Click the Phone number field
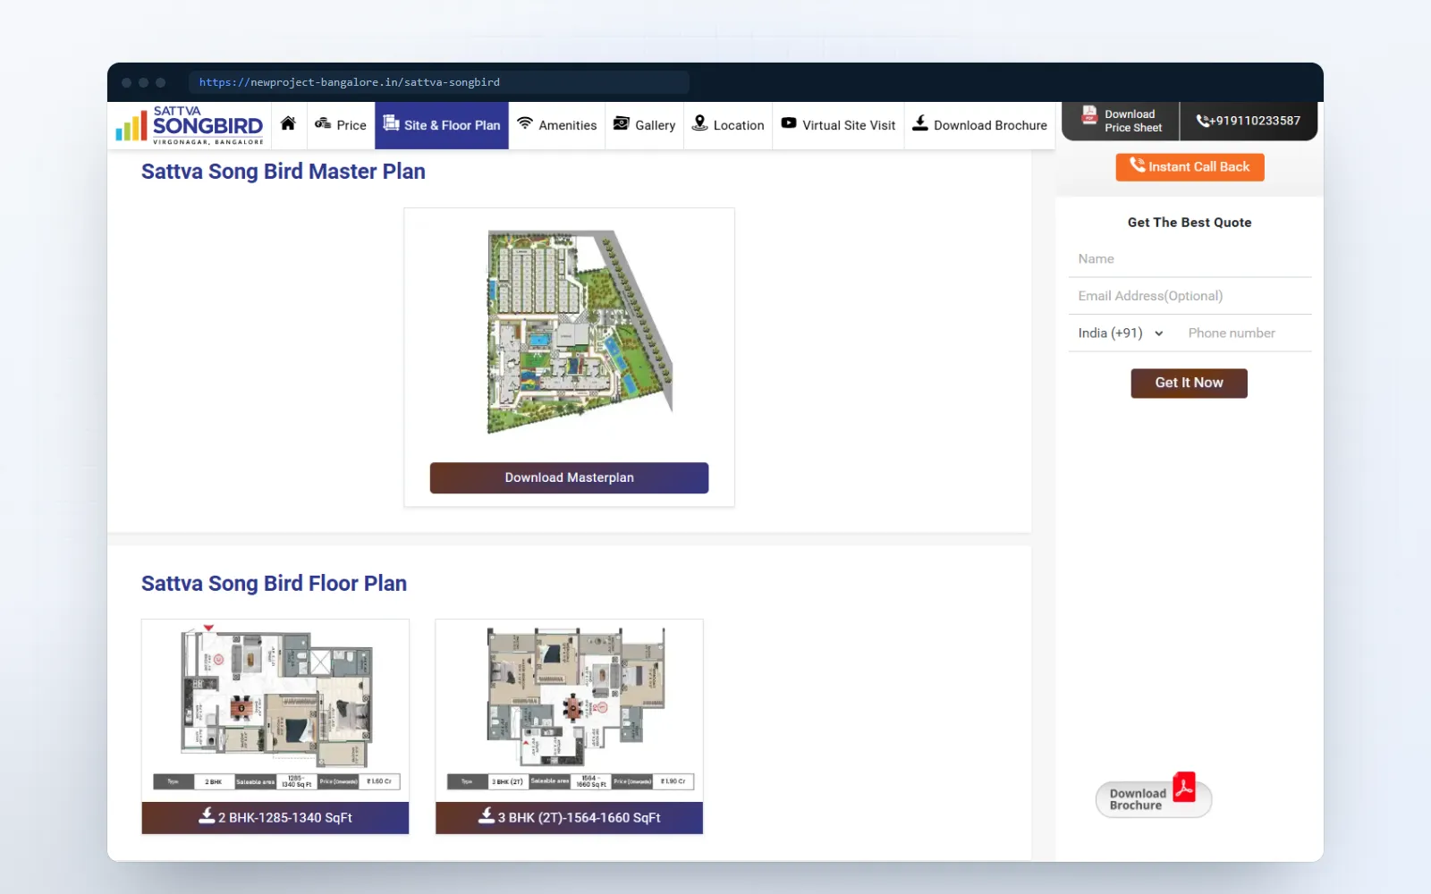This screenshot has height=894, width=1431. point(1247,333)
